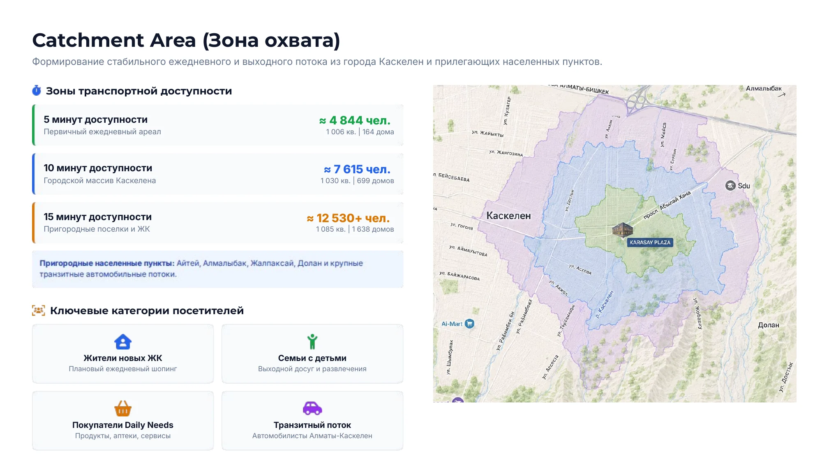This screenshot has width=822, height=462.
Task: Click the ул. Гоголя street label
Action: point(462,226)
